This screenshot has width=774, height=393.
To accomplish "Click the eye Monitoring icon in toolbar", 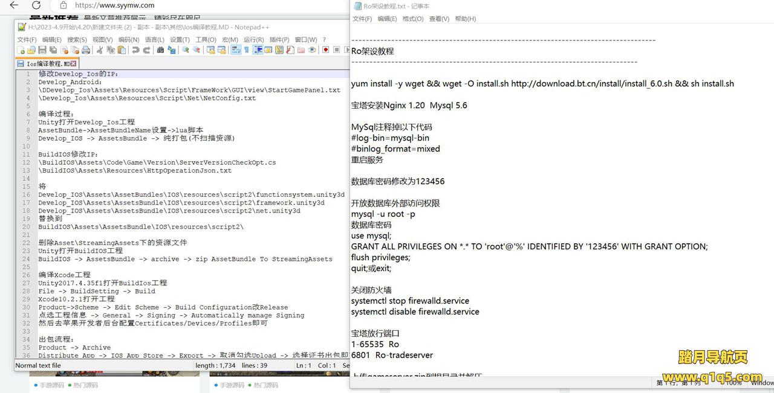I will click(312, 50).
